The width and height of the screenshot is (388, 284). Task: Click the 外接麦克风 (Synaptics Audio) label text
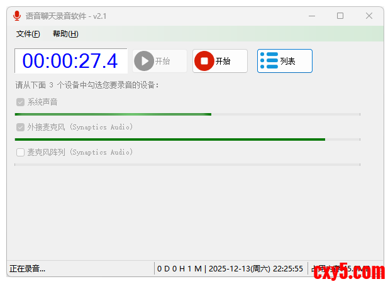[80, 127]
